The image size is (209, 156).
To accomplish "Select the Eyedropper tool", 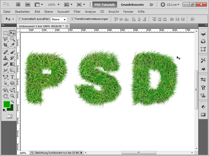I will (12, 45).
